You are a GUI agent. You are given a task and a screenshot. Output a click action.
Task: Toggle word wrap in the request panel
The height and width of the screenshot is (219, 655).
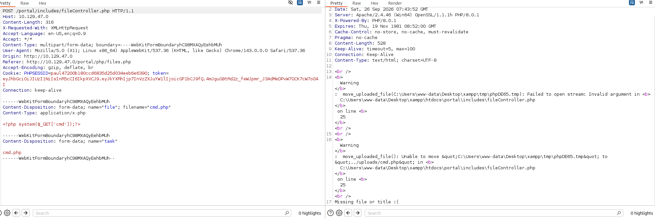[300, 3]
